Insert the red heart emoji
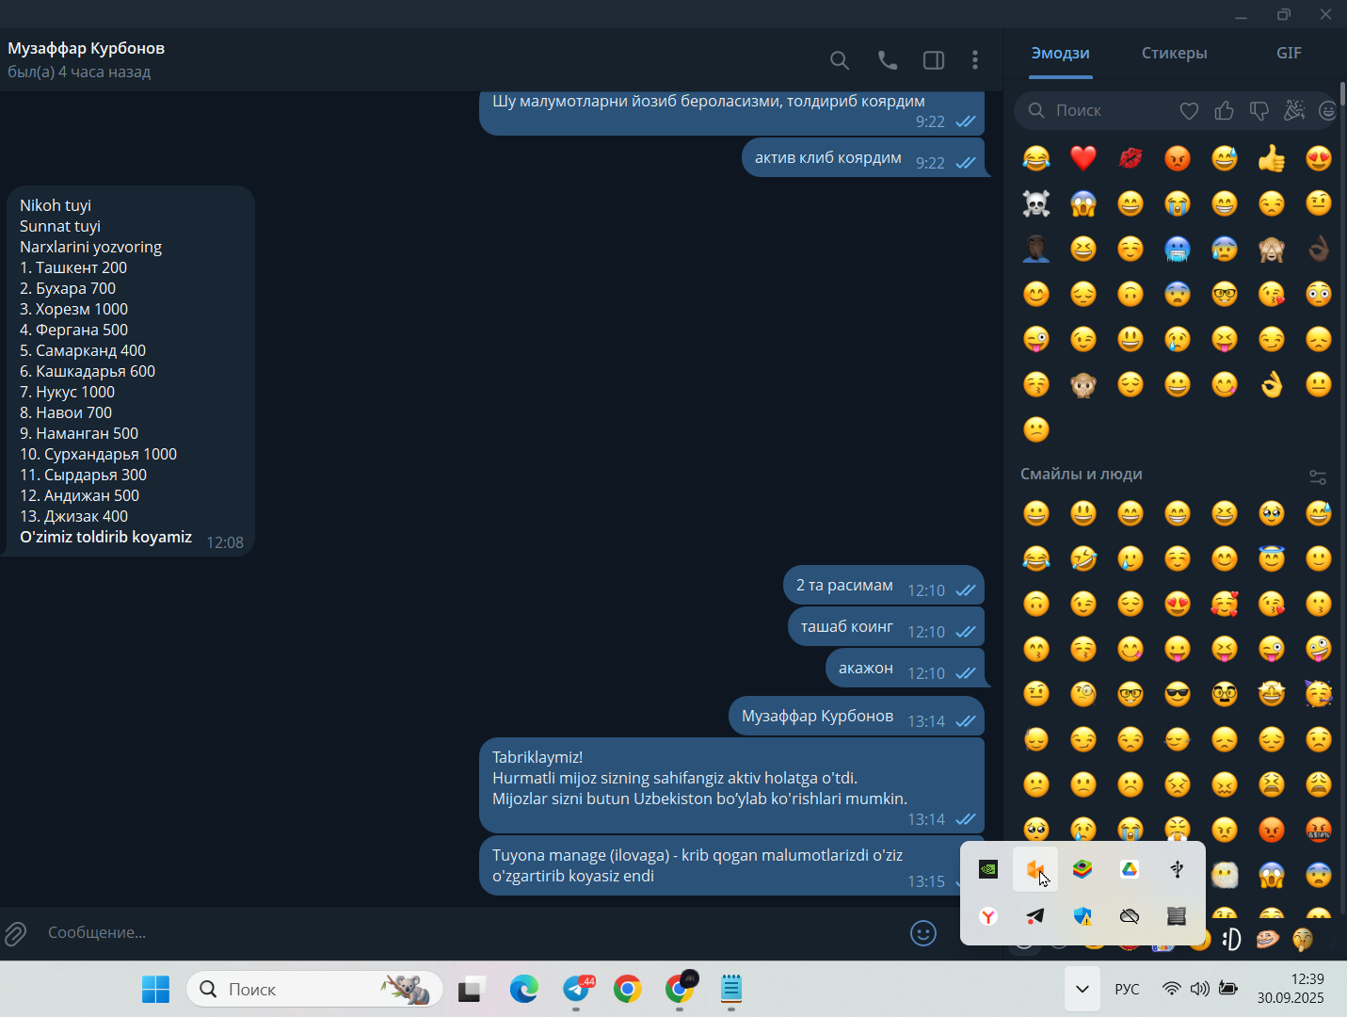Image resolution: width=1347 pixels, height=1017 pixels. pos(1083,158)
